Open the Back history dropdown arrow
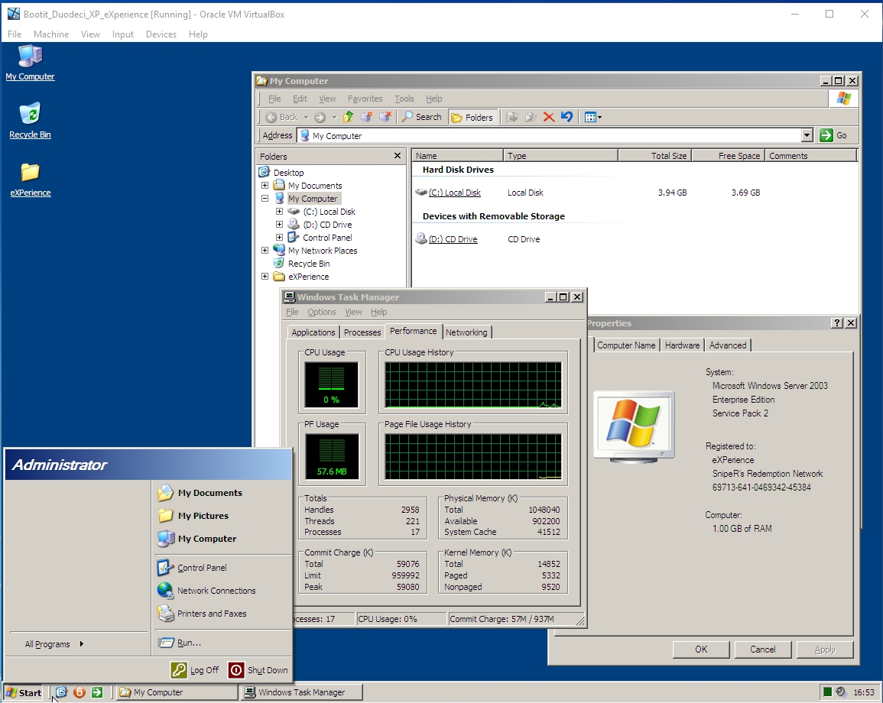The image size is (883, 703). point(307,118)
